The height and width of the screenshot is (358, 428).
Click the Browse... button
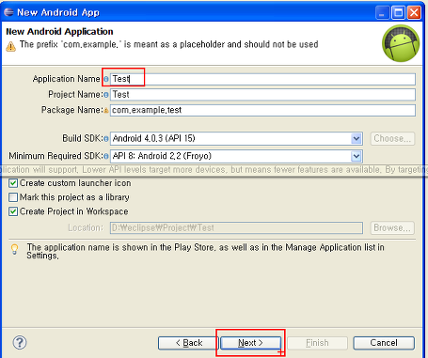pos(392,227)
